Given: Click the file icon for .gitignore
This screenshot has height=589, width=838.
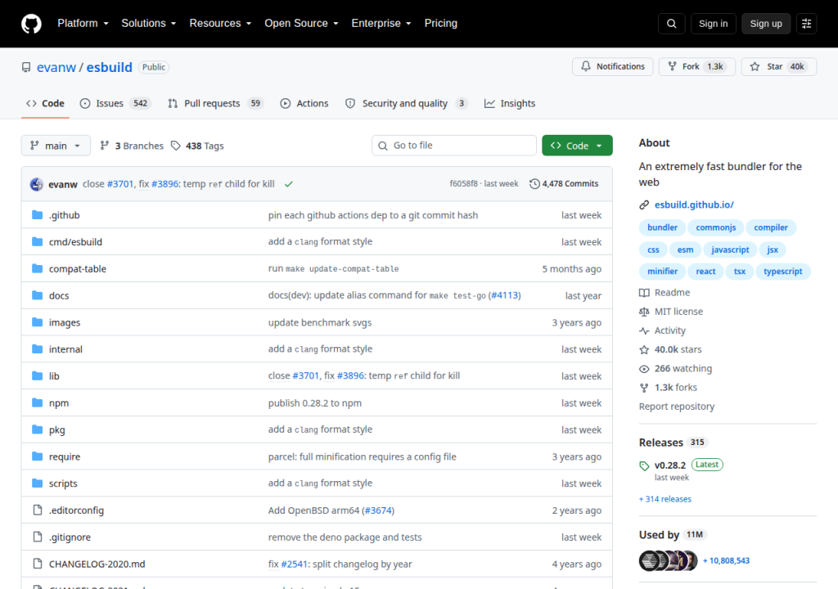Looking at the screenshot, I should tap(38, 537).
